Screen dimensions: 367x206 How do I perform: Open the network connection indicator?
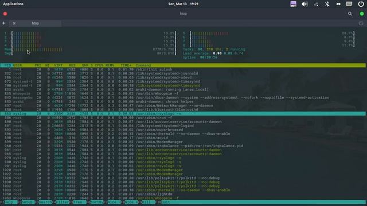316,4
